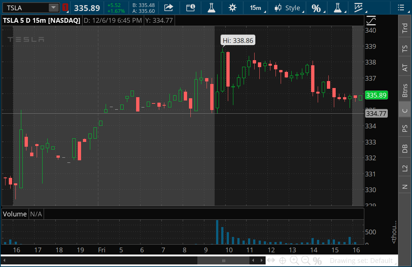Screen dimensions: 412x267
Task: Click the share chart arrow icon
Action: click(169, 8)
